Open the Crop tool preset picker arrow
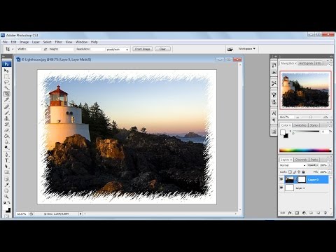The width and height of the screenshot is (336, 252). 13,49
